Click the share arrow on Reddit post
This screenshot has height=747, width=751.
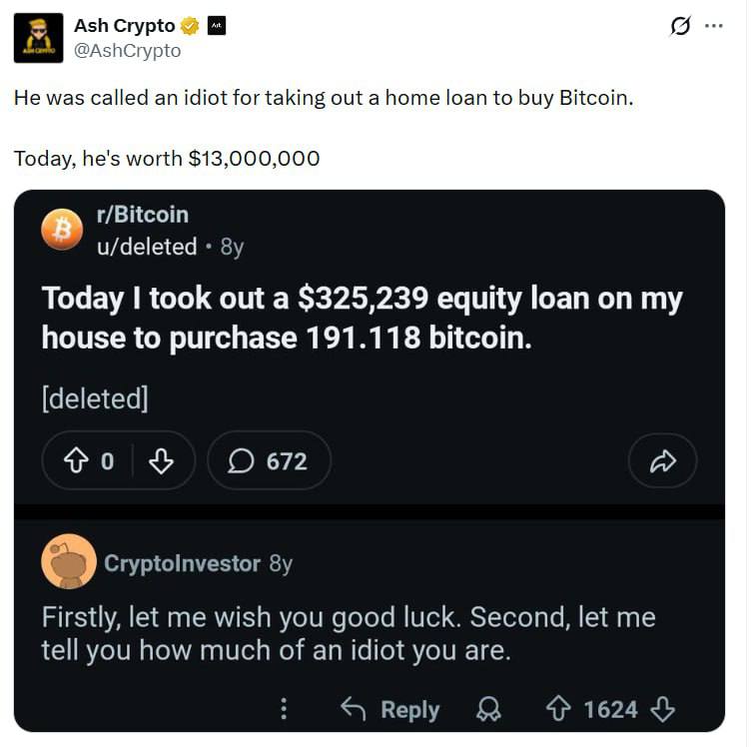662,460
